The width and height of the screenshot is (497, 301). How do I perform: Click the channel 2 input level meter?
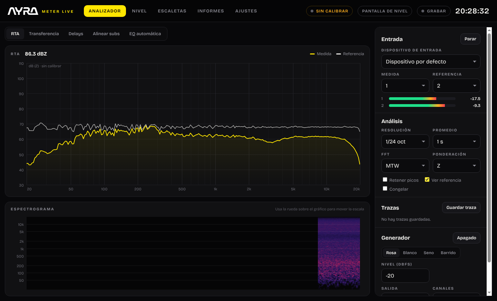point(422,106)
